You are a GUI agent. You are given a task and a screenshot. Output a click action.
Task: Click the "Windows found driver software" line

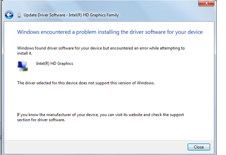(x=101, y=48)
